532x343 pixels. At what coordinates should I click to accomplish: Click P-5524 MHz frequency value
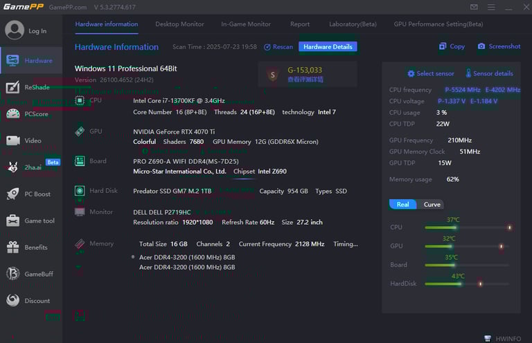pyautogui.click(x=463, y=90)
